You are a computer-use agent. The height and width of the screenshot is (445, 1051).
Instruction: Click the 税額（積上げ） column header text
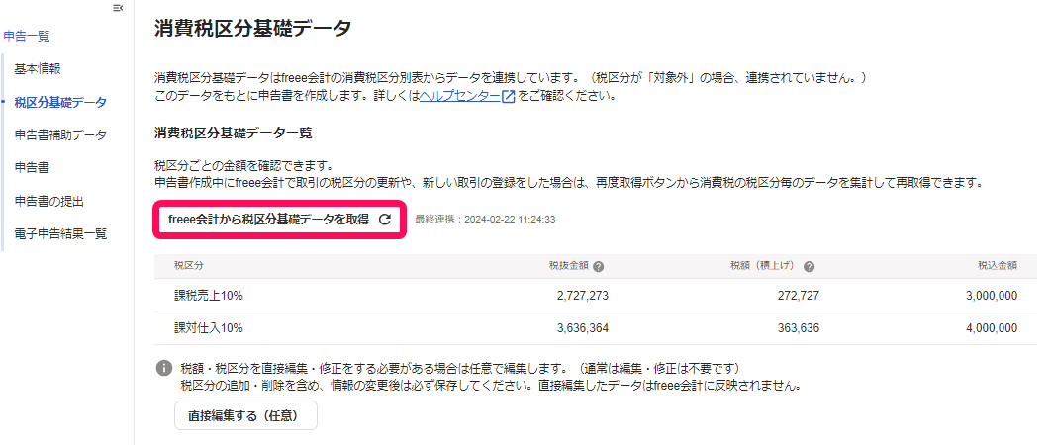pyautogui.click(x=764, y=265)
